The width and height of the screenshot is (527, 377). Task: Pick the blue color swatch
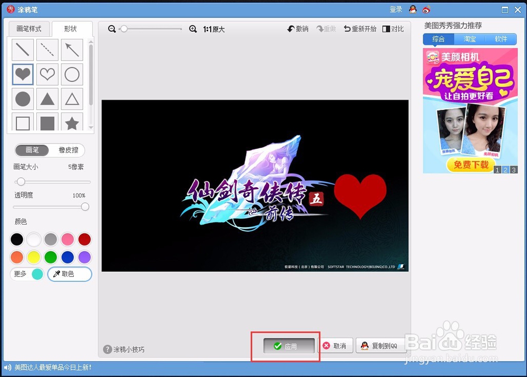pyautogui.click(x=67, y=257)
